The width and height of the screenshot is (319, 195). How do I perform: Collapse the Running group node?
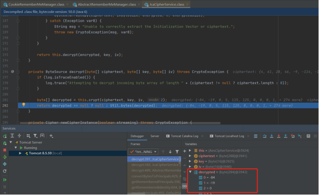16,148
